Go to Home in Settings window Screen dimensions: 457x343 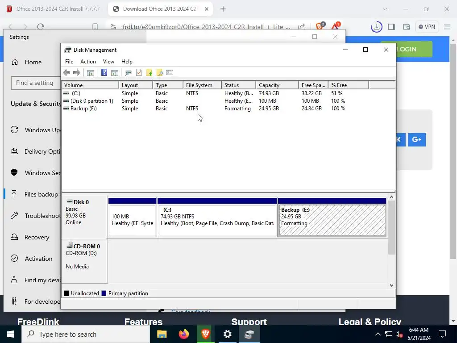(26, 62)
